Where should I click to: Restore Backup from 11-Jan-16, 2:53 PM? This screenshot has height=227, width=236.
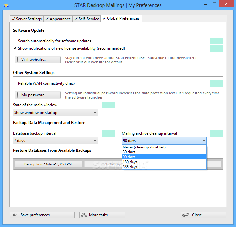point(48,164)
